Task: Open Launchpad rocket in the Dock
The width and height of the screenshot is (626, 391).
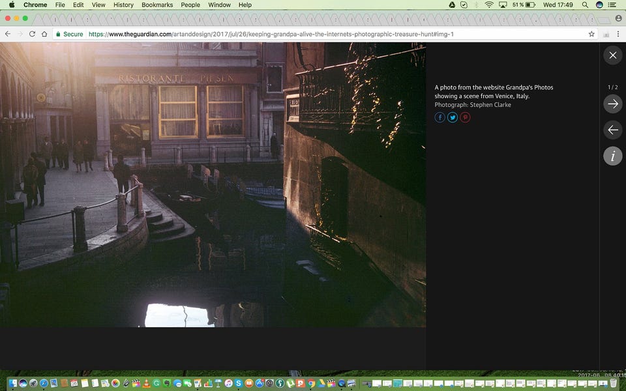Action: click(x=33, y=383)
